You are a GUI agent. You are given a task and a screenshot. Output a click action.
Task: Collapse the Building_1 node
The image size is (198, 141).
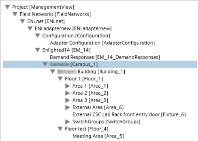pos(53,71)
